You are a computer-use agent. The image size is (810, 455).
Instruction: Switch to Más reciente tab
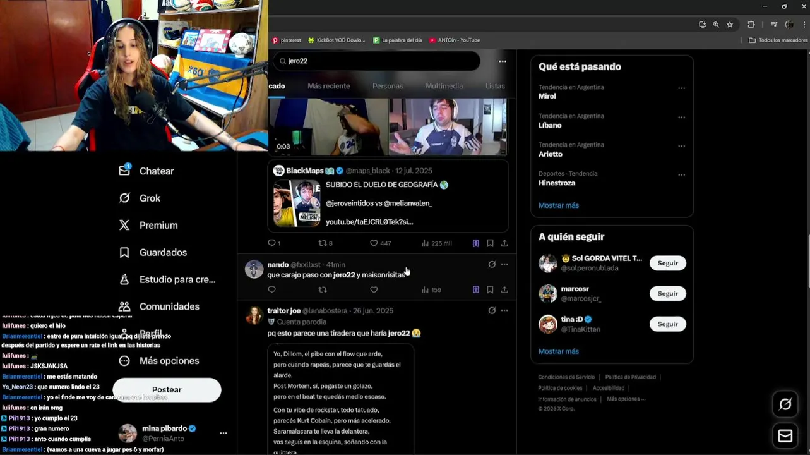(x=328, y=86)
